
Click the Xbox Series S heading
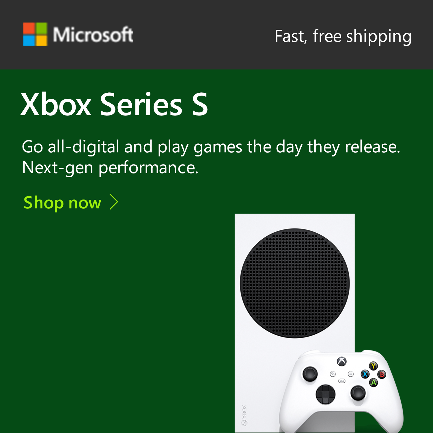pos(114,104)
